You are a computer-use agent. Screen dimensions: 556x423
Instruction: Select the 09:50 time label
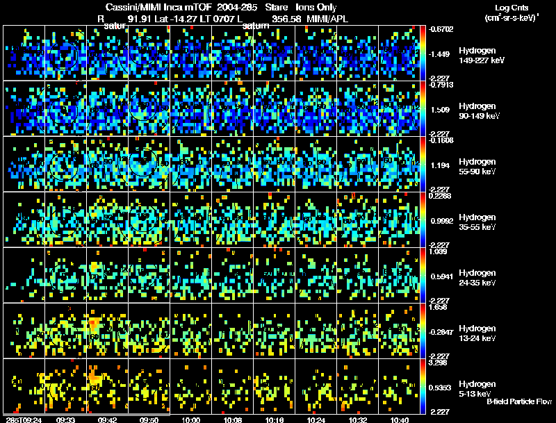149,420
